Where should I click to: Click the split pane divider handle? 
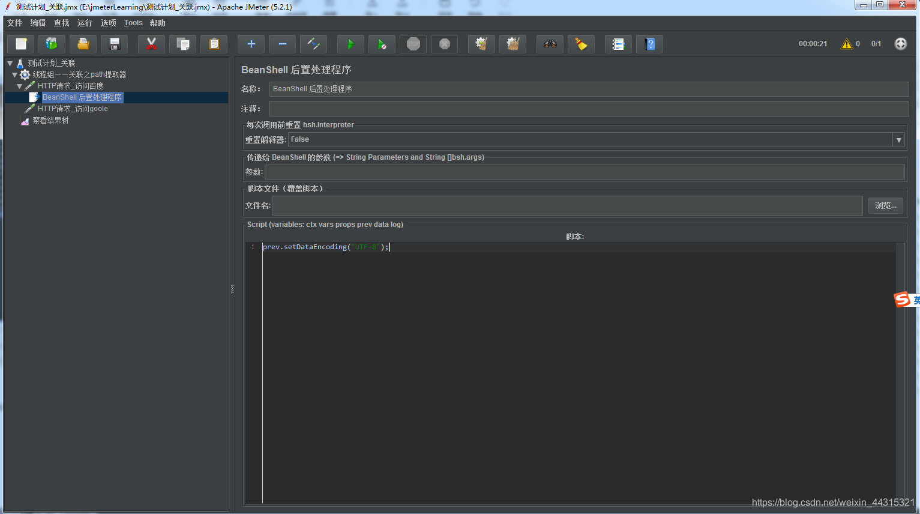(232, 289)
